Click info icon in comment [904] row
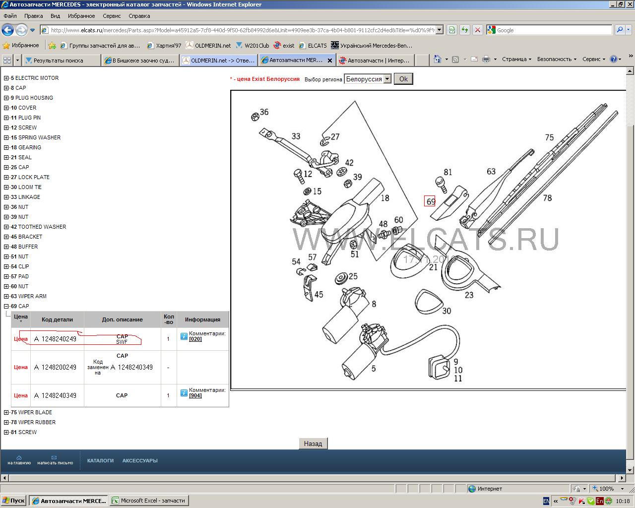 click(184, 392)
